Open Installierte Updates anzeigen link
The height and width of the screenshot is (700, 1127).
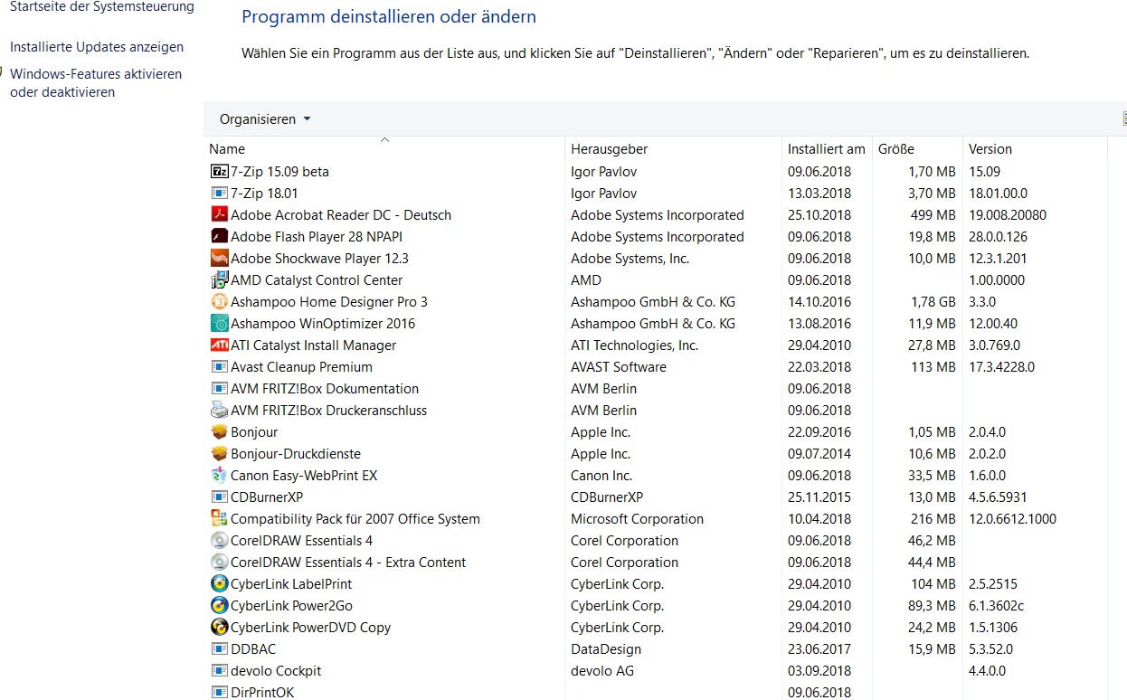[x=97, y=47]
